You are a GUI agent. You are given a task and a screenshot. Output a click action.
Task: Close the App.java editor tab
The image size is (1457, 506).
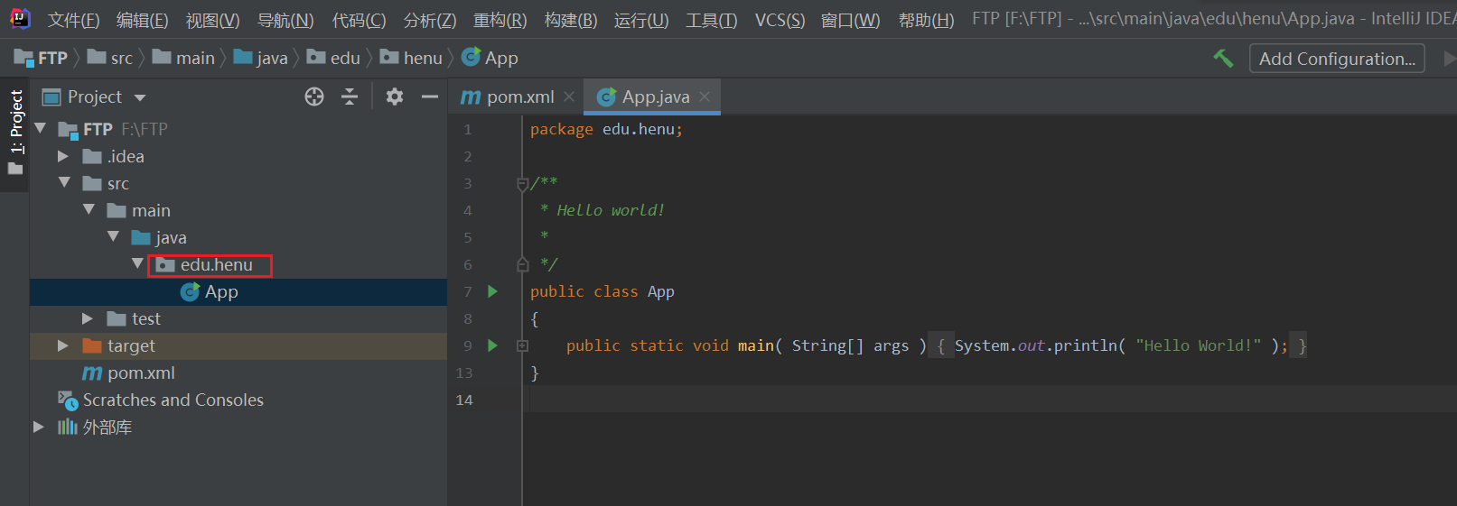705,97
